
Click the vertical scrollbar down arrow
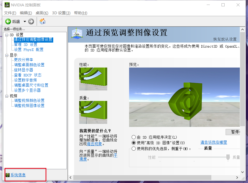pos(242,172)
